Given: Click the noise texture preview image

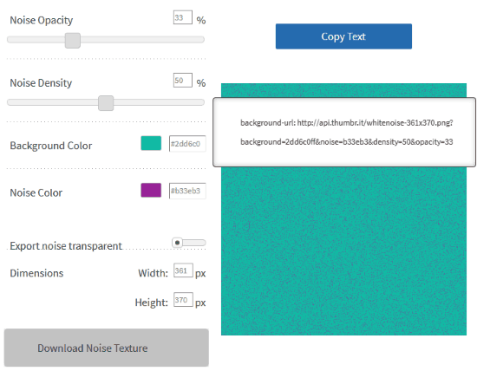Looking at the screenshot, I should [343, 251].
